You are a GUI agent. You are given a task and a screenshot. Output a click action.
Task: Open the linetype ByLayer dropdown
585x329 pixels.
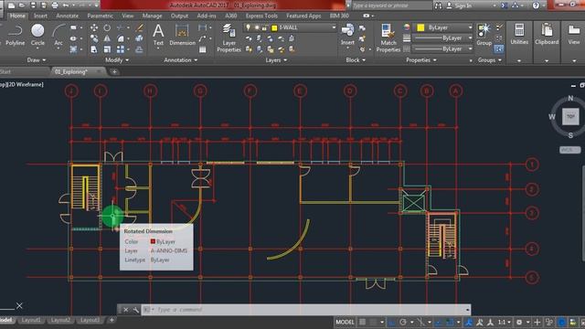point(442,48)
